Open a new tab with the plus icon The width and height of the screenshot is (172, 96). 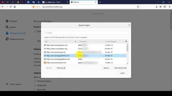100,2
